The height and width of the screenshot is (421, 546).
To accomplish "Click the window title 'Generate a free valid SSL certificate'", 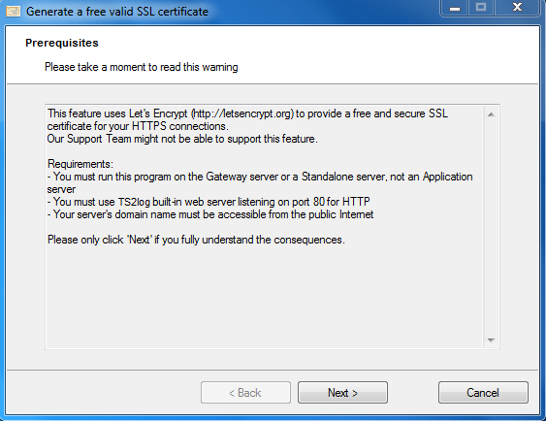I will [x=117, y=12].
